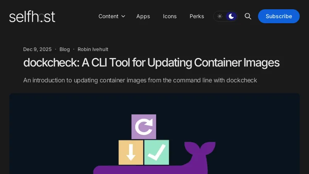
Task: Select the moon dark-mode icon
Action: click(x=231, y=16)
